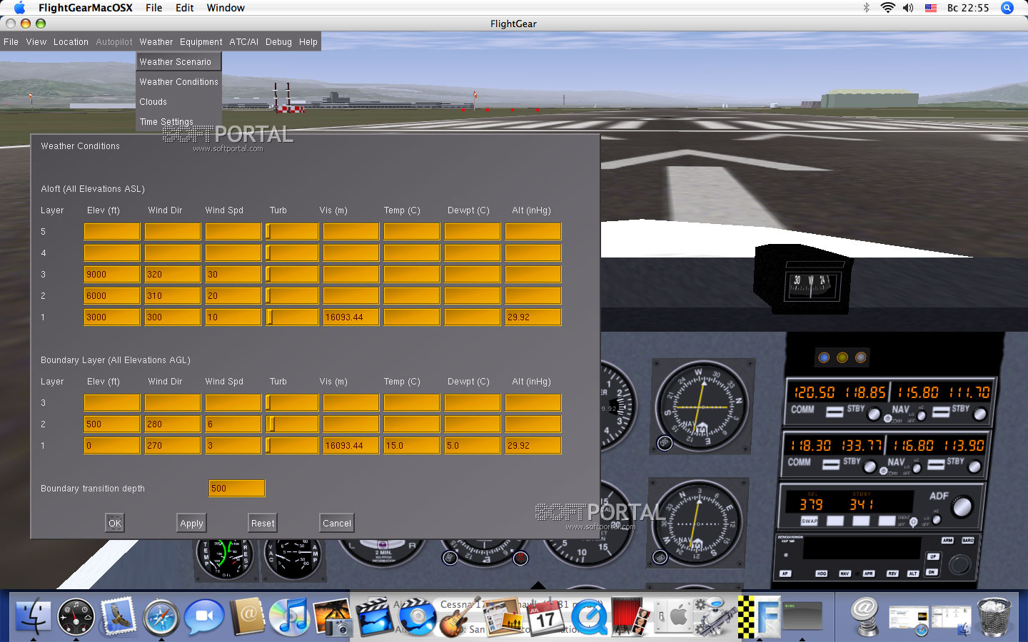Click the Bluetooth status icon

coord(867,8)
